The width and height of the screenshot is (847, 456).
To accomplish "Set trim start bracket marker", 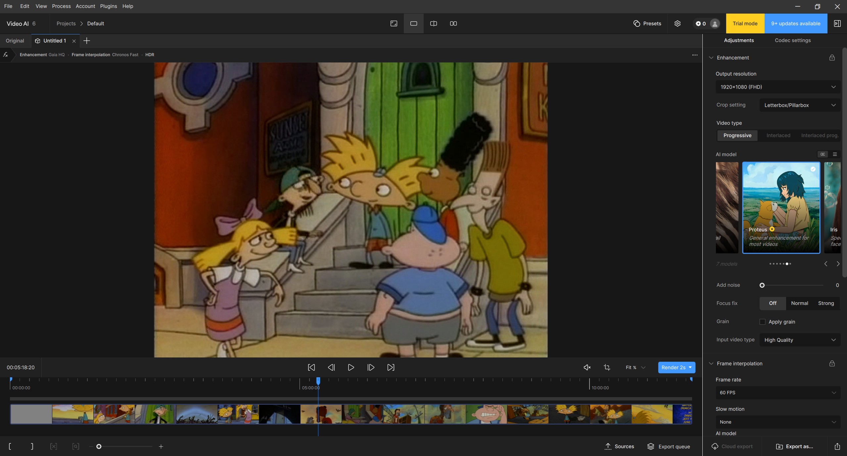I will (x=10, y=446).
